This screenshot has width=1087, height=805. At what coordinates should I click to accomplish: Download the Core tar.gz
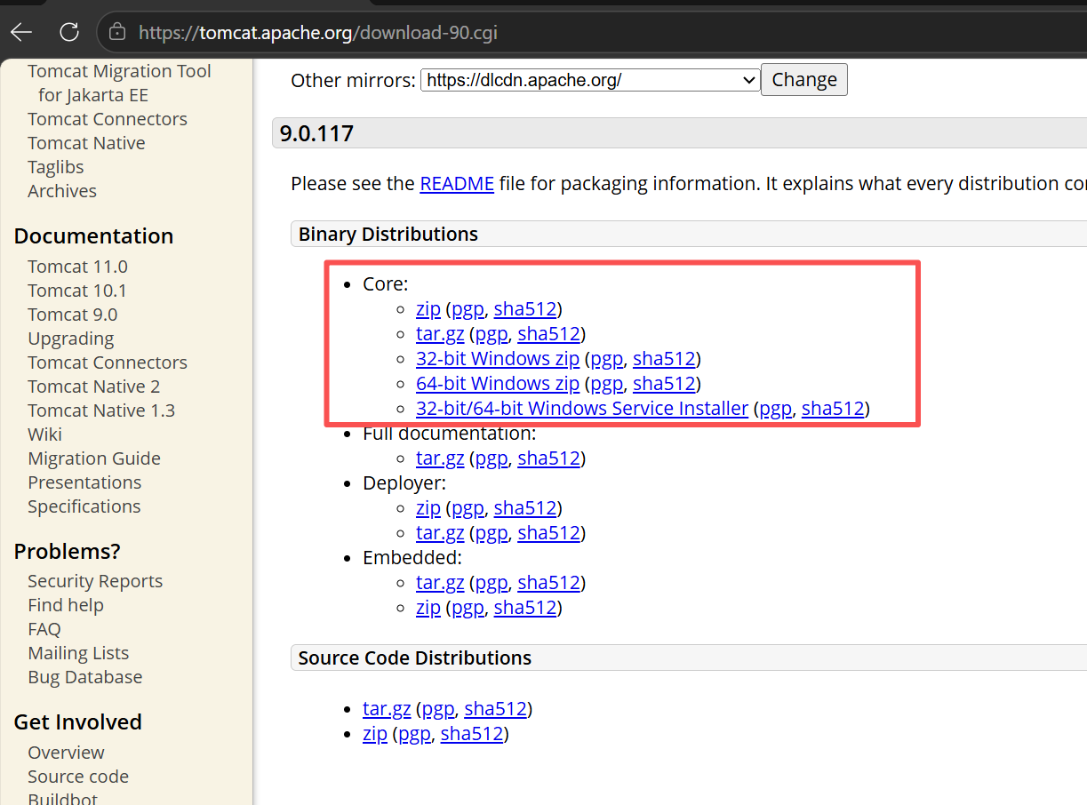440,334
